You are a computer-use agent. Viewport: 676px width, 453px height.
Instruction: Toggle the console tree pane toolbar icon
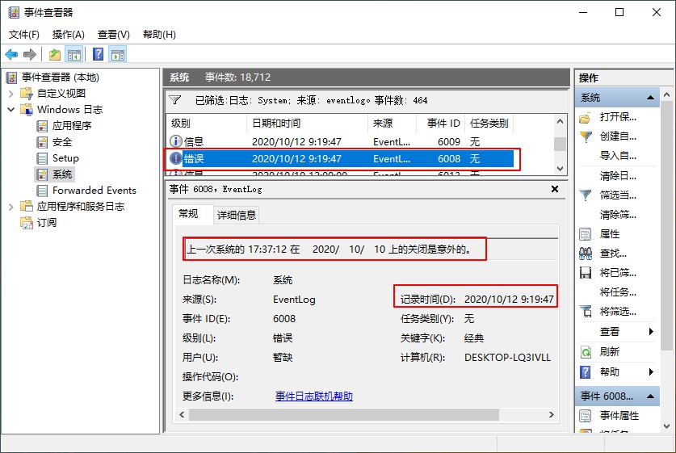point(74,55)
